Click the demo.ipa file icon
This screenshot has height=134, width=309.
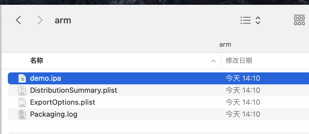[22, 78]
